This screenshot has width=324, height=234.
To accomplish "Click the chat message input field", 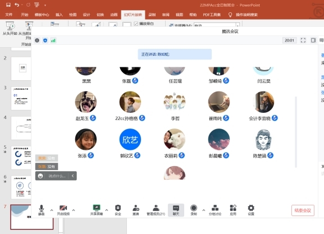I will pos(57,176).
